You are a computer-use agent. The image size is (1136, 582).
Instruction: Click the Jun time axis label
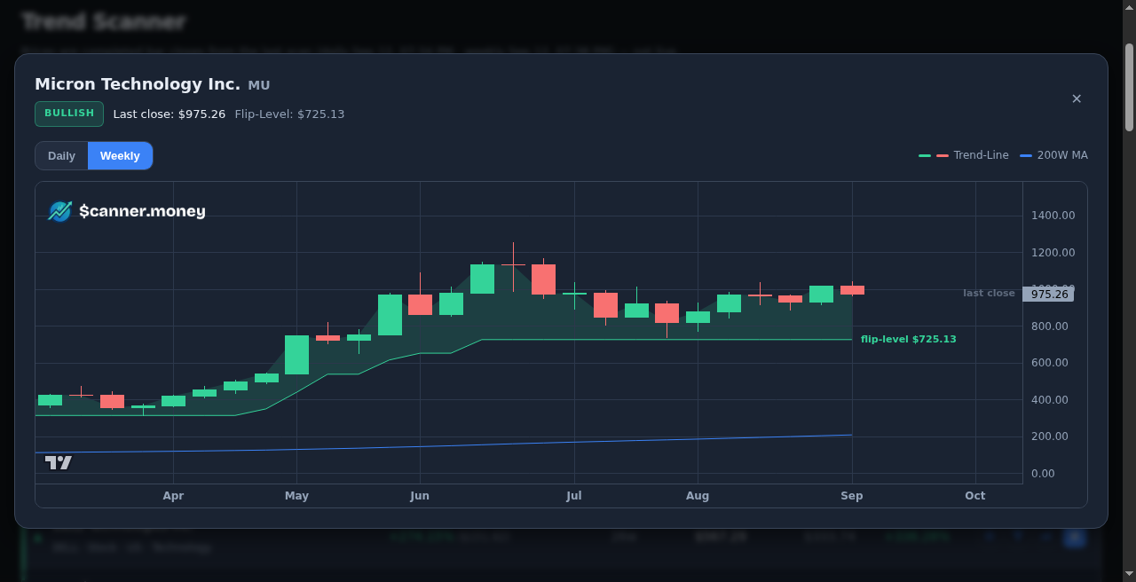point(420,496)
